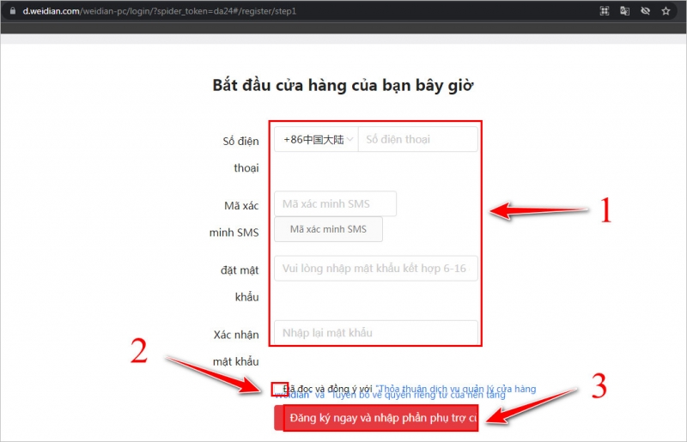Click the Số điện thoại label
This screenshot has width=687, height=442.
(x=240, y=154)
